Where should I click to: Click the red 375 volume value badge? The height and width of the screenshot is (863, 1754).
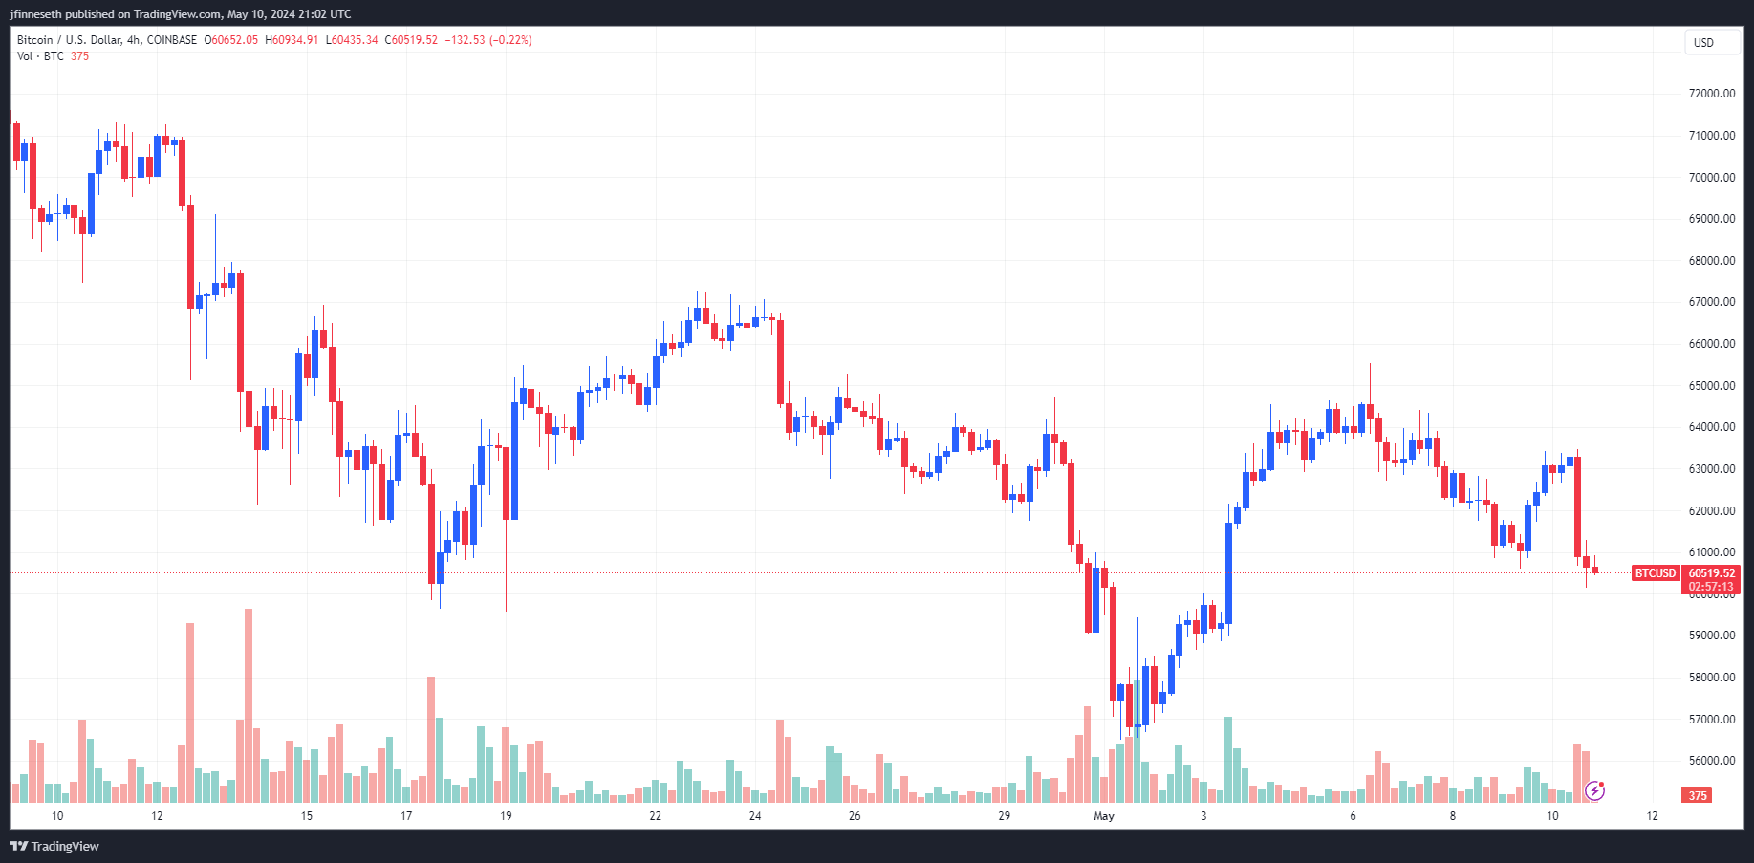coord(1697,794)
